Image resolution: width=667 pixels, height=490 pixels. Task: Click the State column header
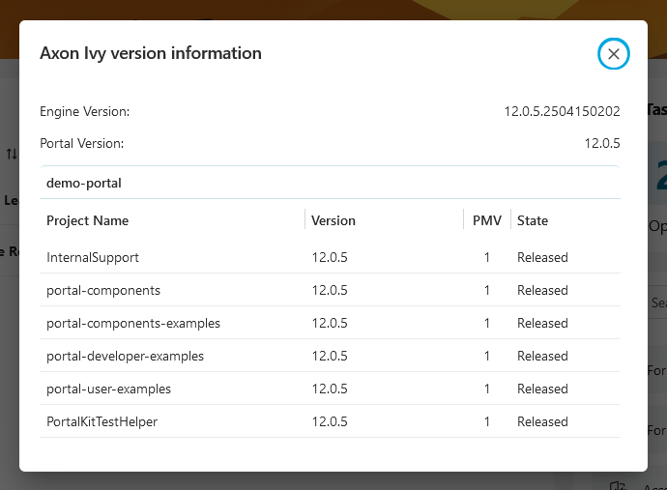(533, 220)
